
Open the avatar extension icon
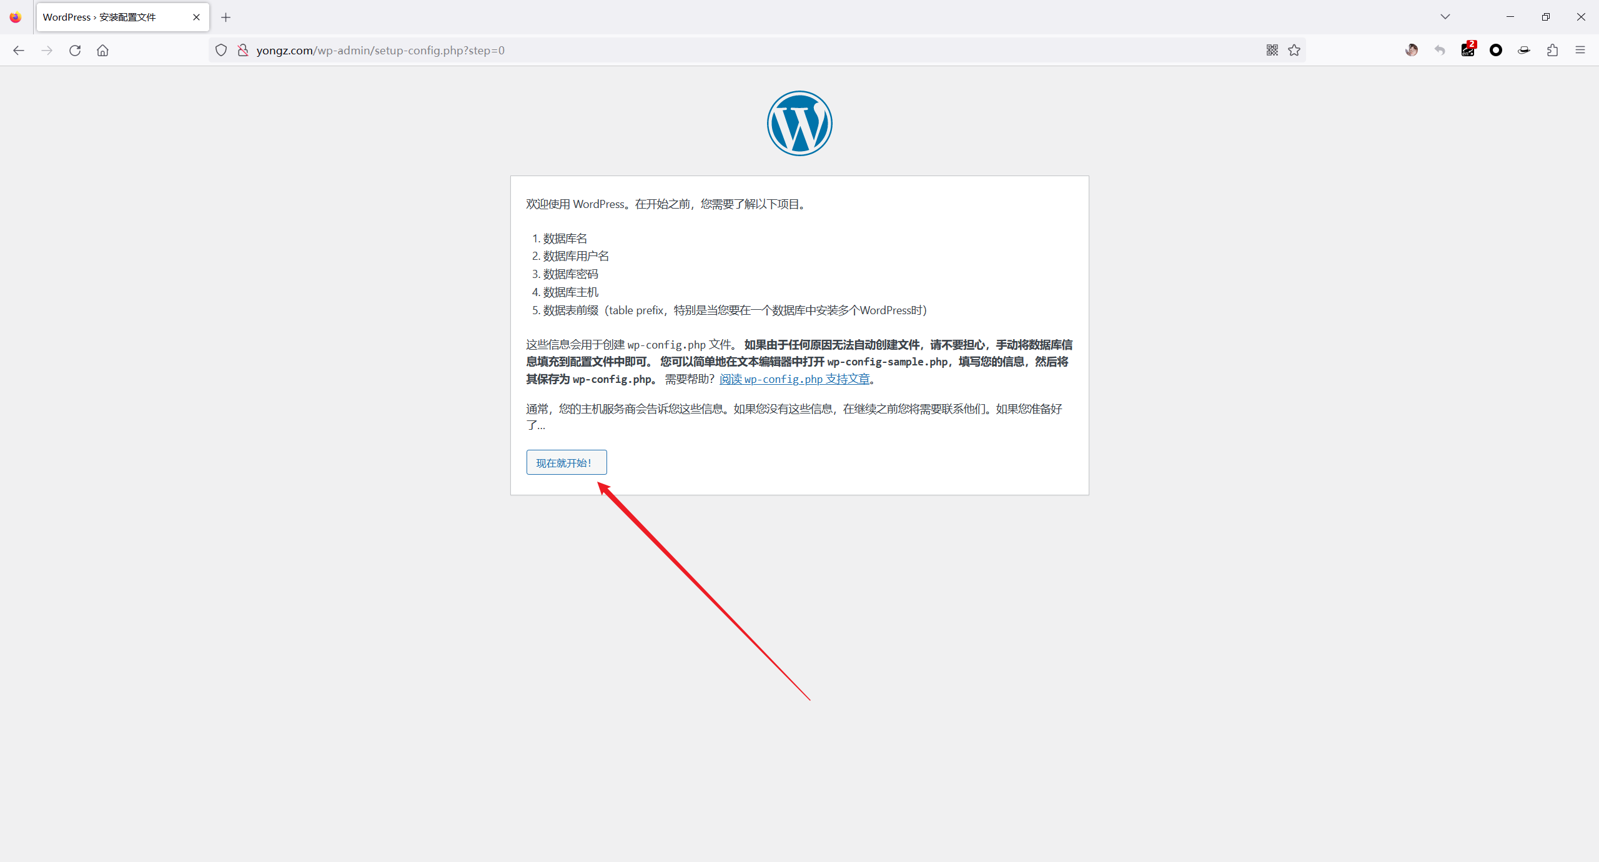tap(1412, 50)
